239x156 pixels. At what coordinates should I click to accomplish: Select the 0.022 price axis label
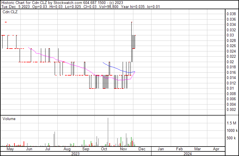231,56
